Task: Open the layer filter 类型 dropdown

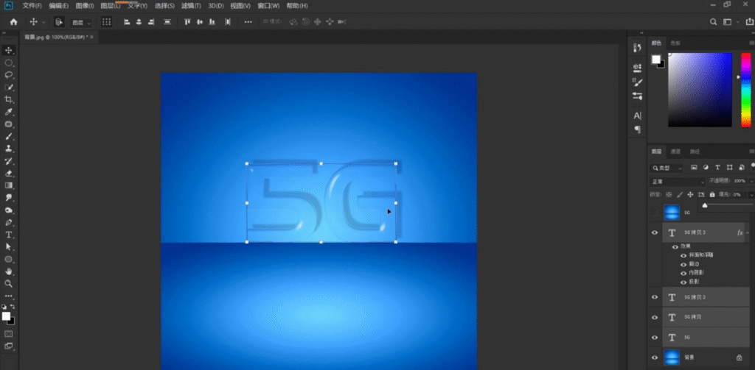Action: pyautogui.click(x=667, y=168)
